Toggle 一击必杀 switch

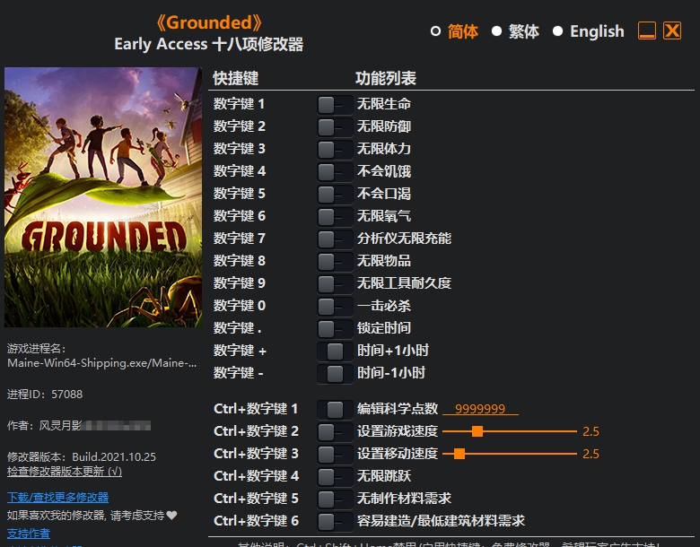[335, 306]
